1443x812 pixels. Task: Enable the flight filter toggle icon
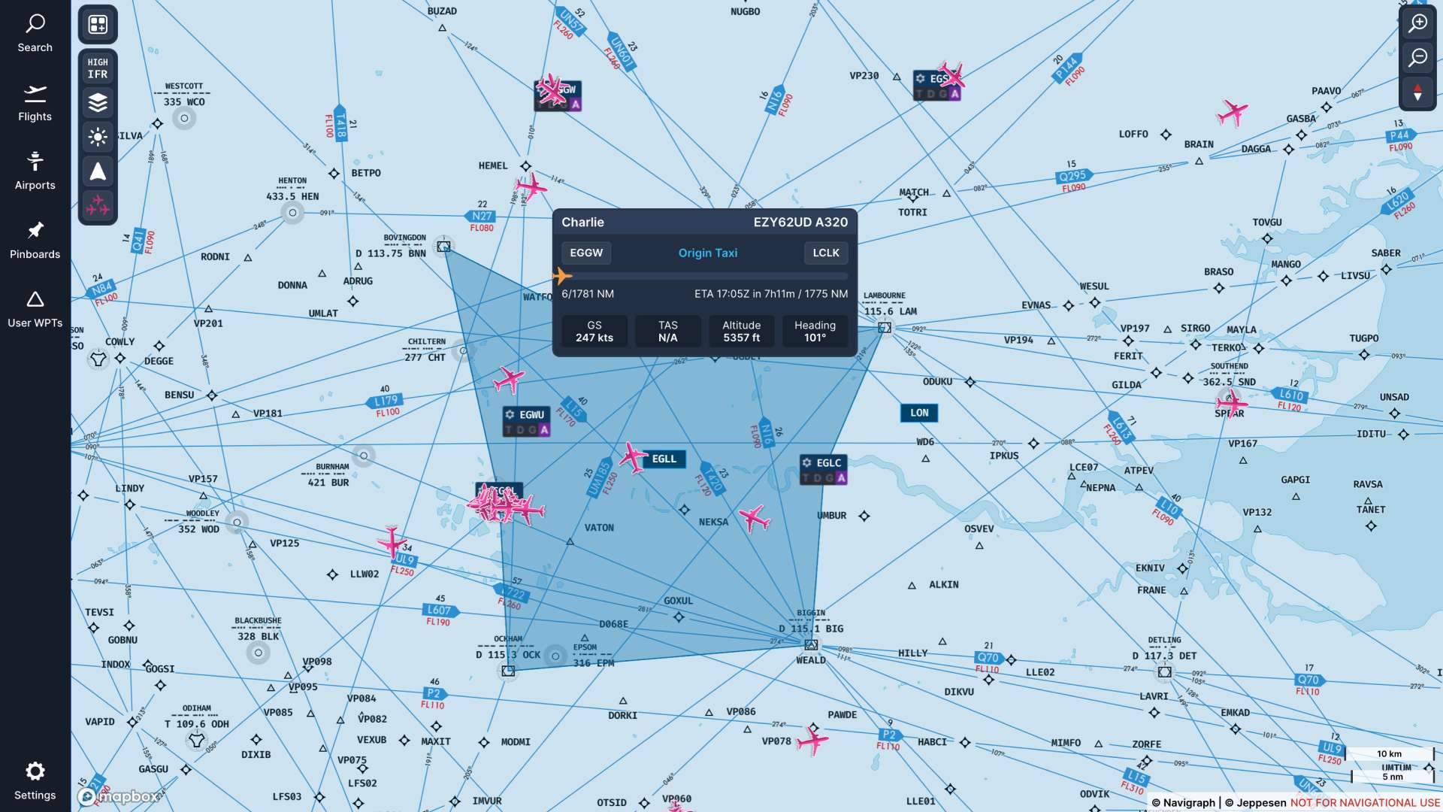(98, 208)
